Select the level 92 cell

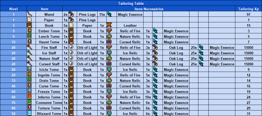pyautogui.click(x=13, y=114)
